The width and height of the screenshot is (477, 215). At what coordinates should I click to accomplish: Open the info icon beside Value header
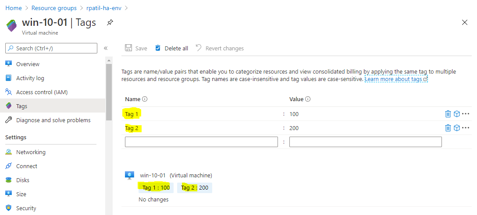click(308, 99)
